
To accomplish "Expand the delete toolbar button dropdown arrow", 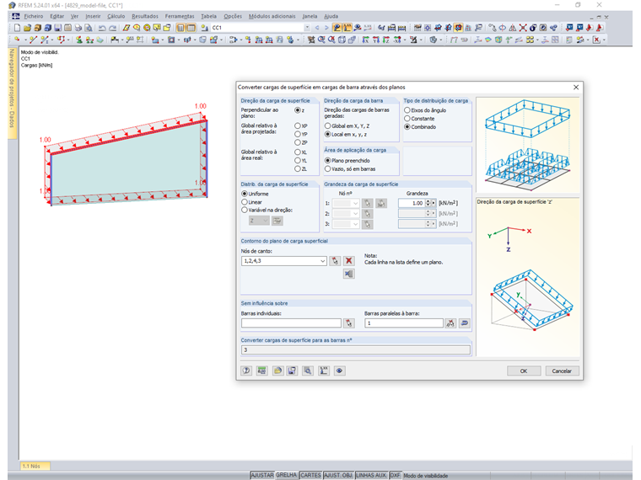I will (604, 40).
